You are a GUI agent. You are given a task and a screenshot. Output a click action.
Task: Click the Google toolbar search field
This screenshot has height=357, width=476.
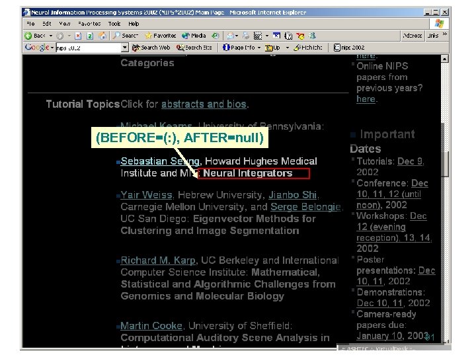coord(89,48)
